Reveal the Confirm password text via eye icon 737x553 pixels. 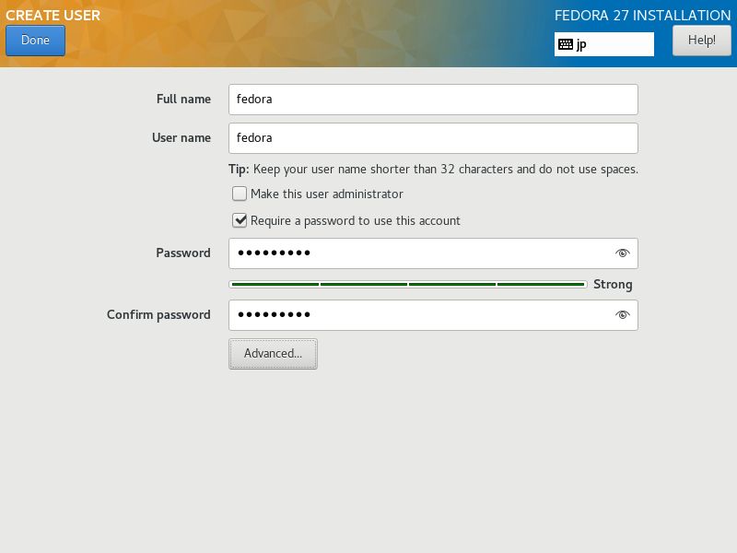point(623,315)
